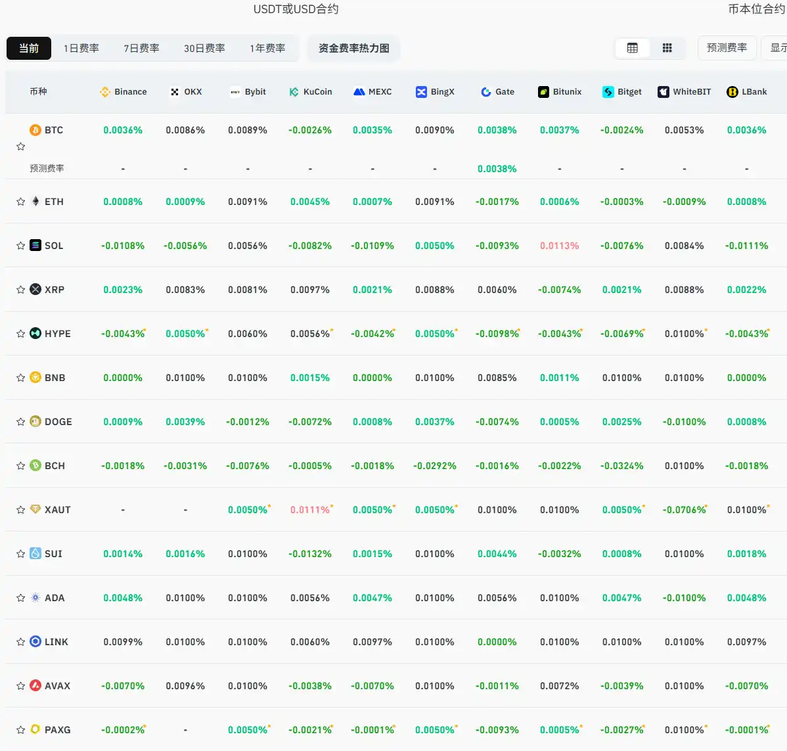Toggle the 预测费率 predicted rate button
This screenshot has width=787, height=751.
click(x=727, y=48)
